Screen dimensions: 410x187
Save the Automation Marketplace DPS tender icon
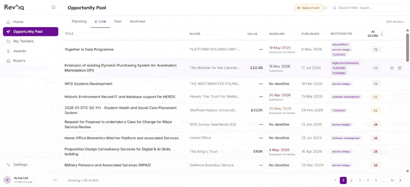coord(392,68)
